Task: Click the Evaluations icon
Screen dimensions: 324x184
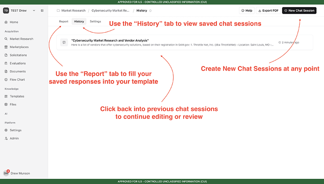Action: click(x=6, y=63)
